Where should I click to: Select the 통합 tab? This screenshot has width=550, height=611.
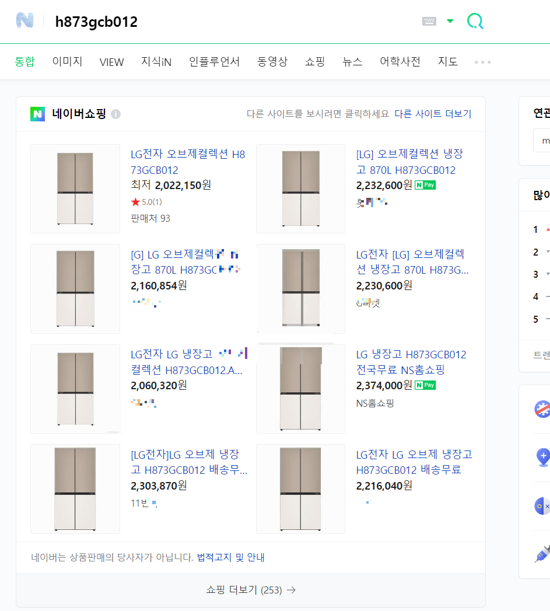tap(24, 62)
